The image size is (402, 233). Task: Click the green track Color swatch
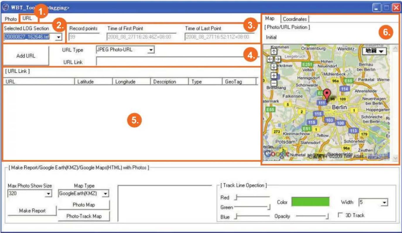[310, 202]
